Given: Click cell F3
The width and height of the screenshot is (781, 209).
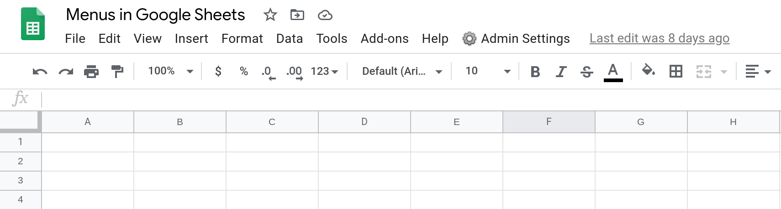Looking at the screenshot, I should pyautogui.click(x=549, y=181).
